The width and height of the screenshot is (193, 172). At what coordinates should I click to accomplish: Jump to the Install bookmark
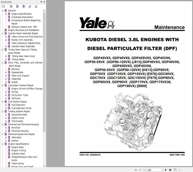coord(14,82)
